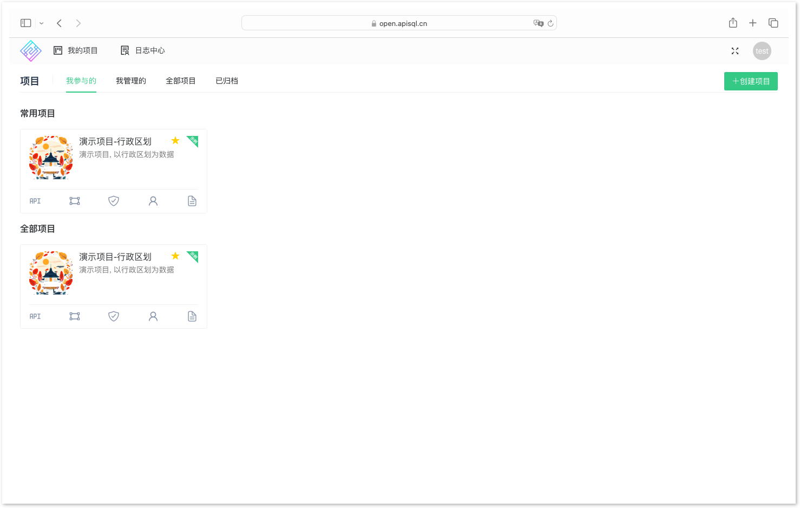Open the members icon in the 全部项目 card

[153, 316]
